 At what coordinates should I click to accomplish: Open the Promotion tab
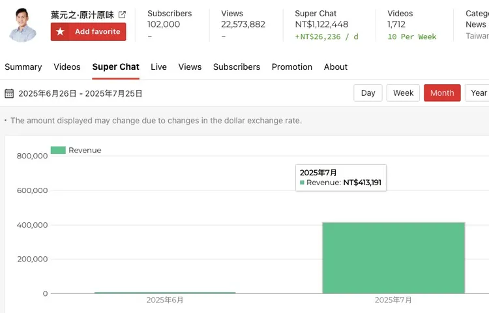point(291,67)
